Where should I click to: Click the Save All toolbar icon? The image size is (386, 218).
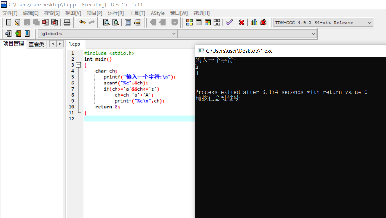pyautogui.click(x=36, y=23)
